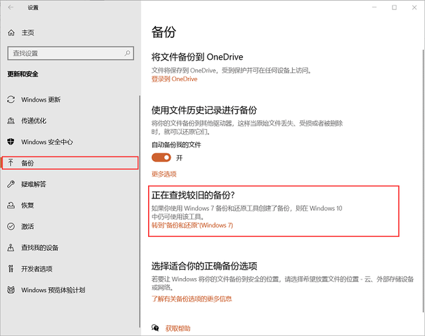This screenshot has height=336, width=425.
Task: Open the 更多选项 link
Action: click(164, 174)
